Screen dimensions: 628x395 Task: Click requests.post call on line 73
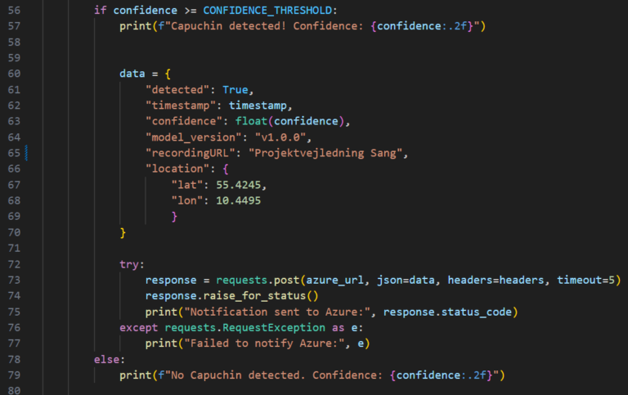tap(258, 280)
